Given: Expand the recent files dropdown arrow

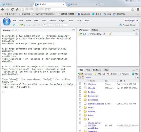Looking at the screenshot, I should click(24, 25).
